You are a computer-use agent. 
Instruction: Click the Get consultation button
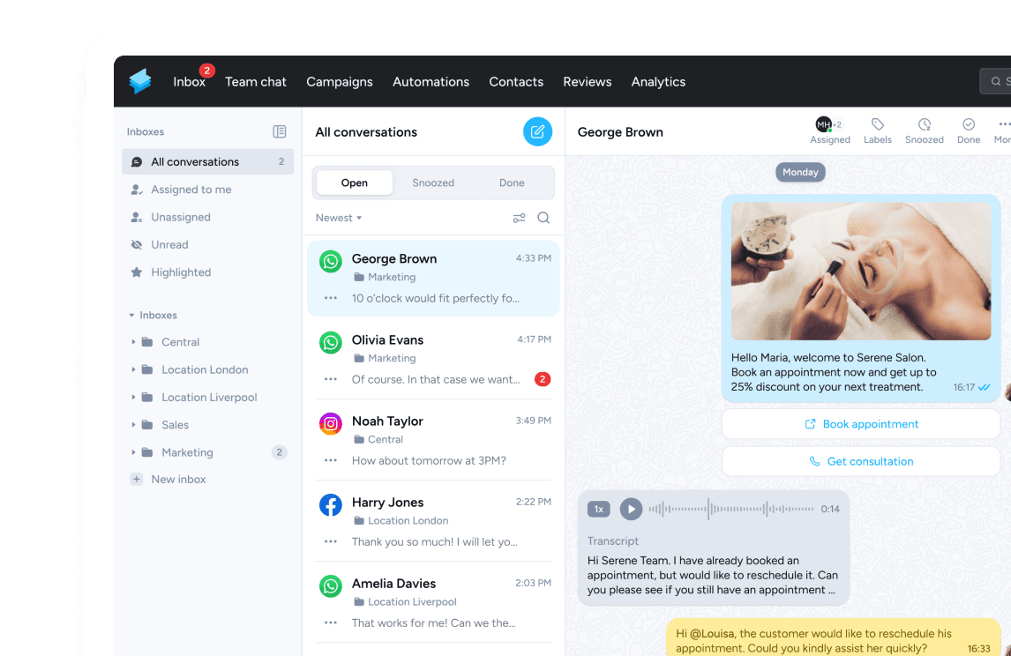coord(861,461)
